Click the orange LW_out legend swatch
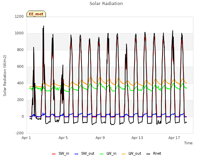Screen dimensions: 213x160 [x=123, y=154]
